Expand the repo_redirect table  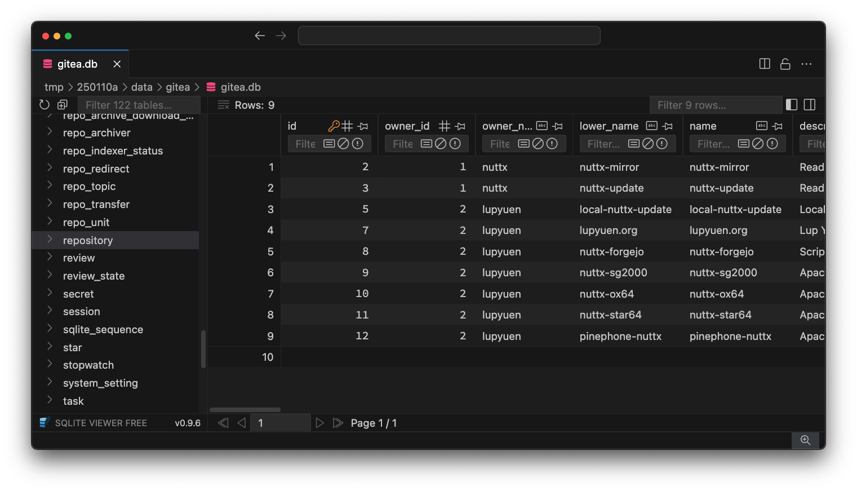(x=50, y=168)
